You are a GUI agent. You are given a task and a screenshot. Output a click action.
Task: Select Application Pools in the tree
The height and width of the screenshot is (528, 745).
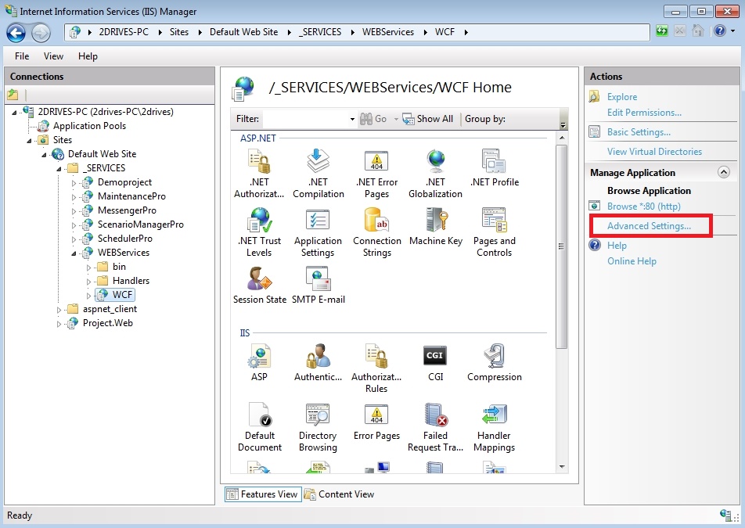pos(89,126)
